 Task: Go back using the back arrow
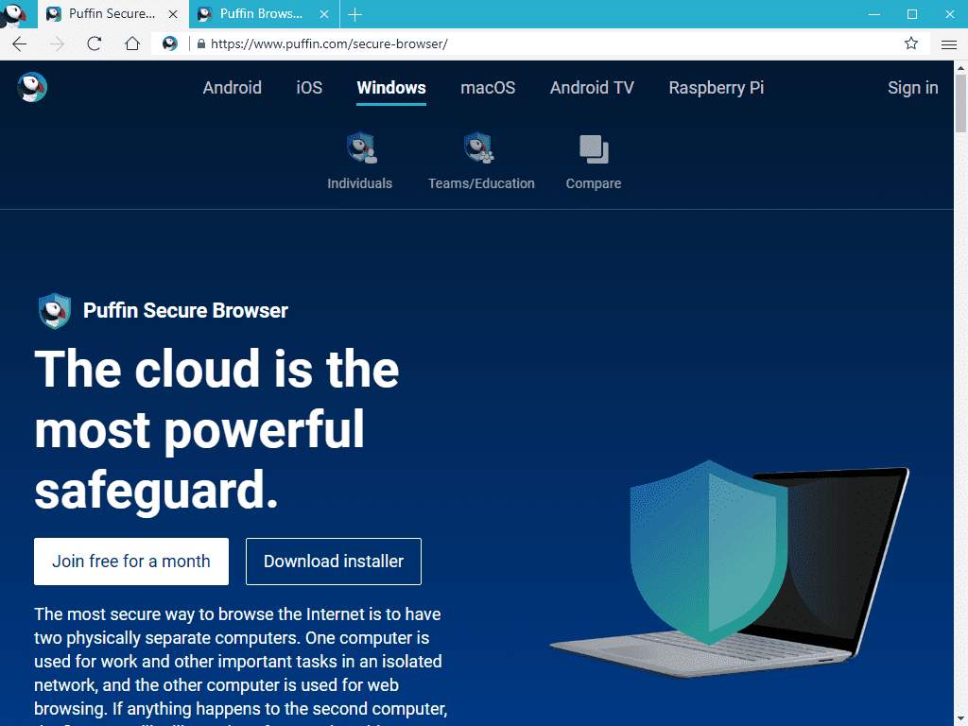click(x=20, y=43)
